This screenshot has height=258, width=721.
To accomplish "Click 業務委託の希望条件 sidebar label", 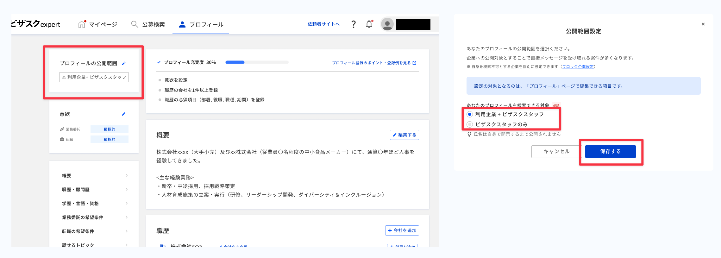I will click(x=83, y=217).
